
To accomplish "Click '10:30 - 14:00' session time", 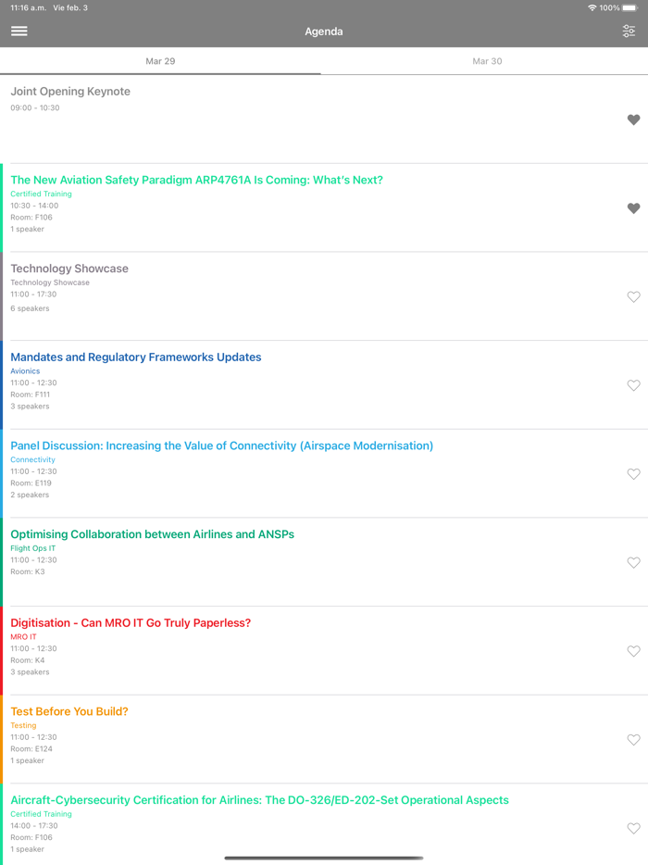I will [34, 206].
